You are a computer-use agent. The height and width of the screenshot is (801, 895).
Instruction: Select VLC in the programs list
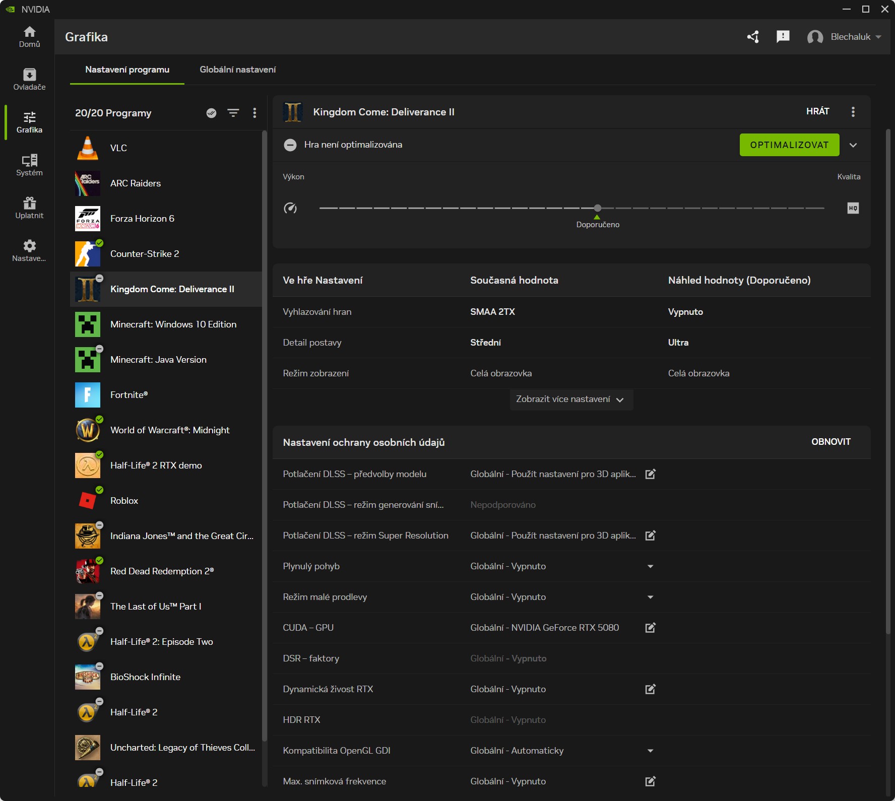tap(166, 148)
